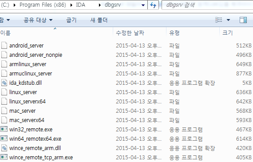Click the mac_serverx64 file icon

4,120
